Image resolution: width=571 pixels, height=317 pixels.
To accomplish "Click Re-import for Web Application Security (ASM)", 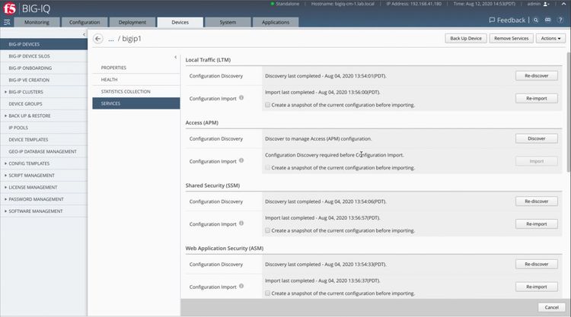I will click(x=537, y=287).
